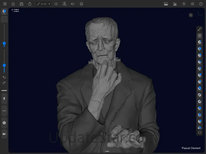Select the Transform tool

(x=200, y=36)
